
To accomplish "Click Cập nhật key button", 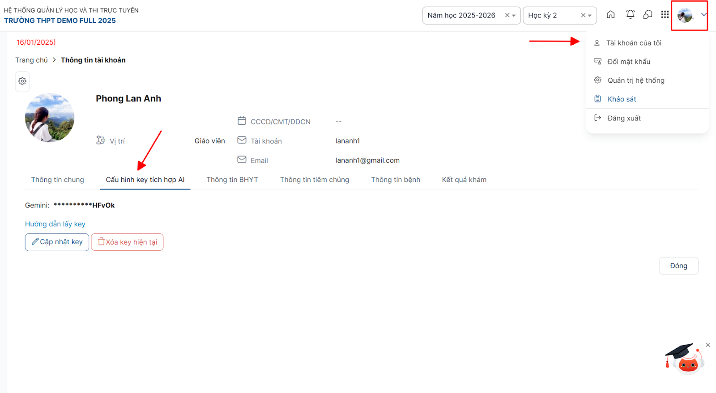I will coord(57,242).
